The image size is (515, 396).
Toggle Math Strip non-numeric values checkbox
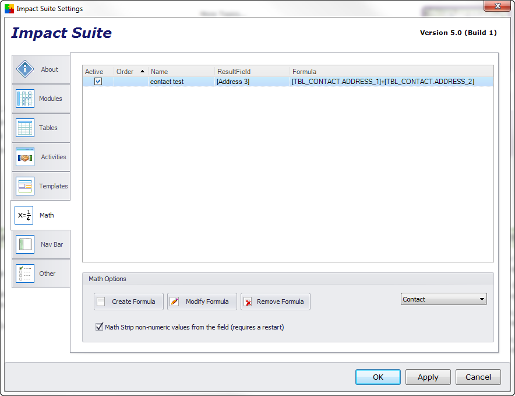[x=99, y=327]
